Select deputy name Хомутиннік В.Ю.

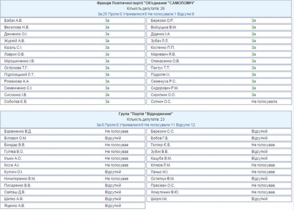tap(165, 192)
